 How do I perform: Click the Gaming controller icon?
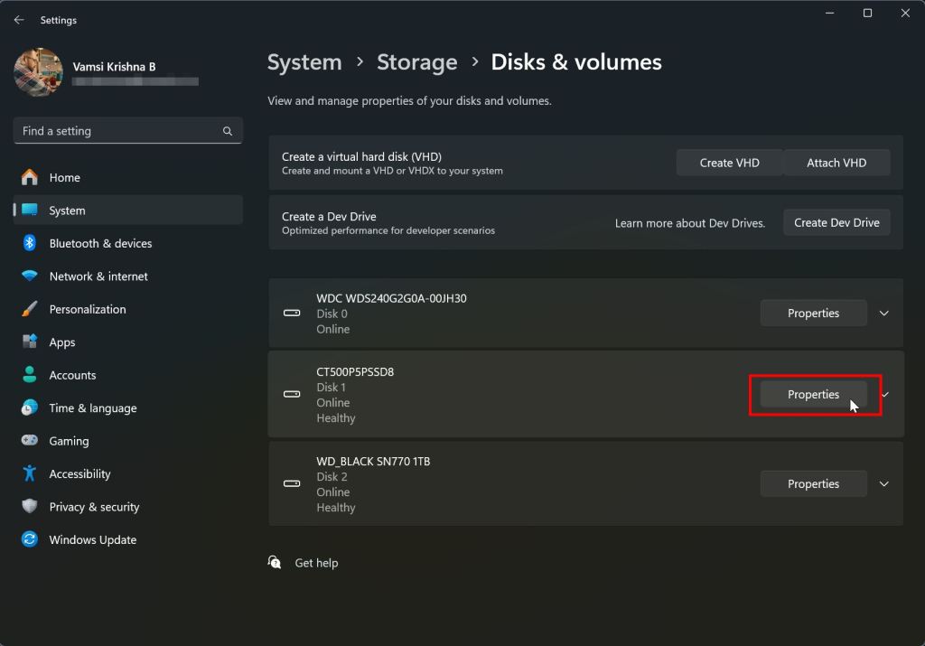pyautogui.click(x=30, y=440)
